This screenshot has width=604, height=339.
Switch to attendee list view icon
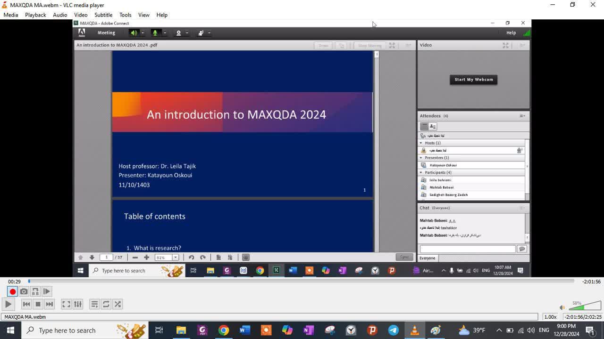point(424,126)
